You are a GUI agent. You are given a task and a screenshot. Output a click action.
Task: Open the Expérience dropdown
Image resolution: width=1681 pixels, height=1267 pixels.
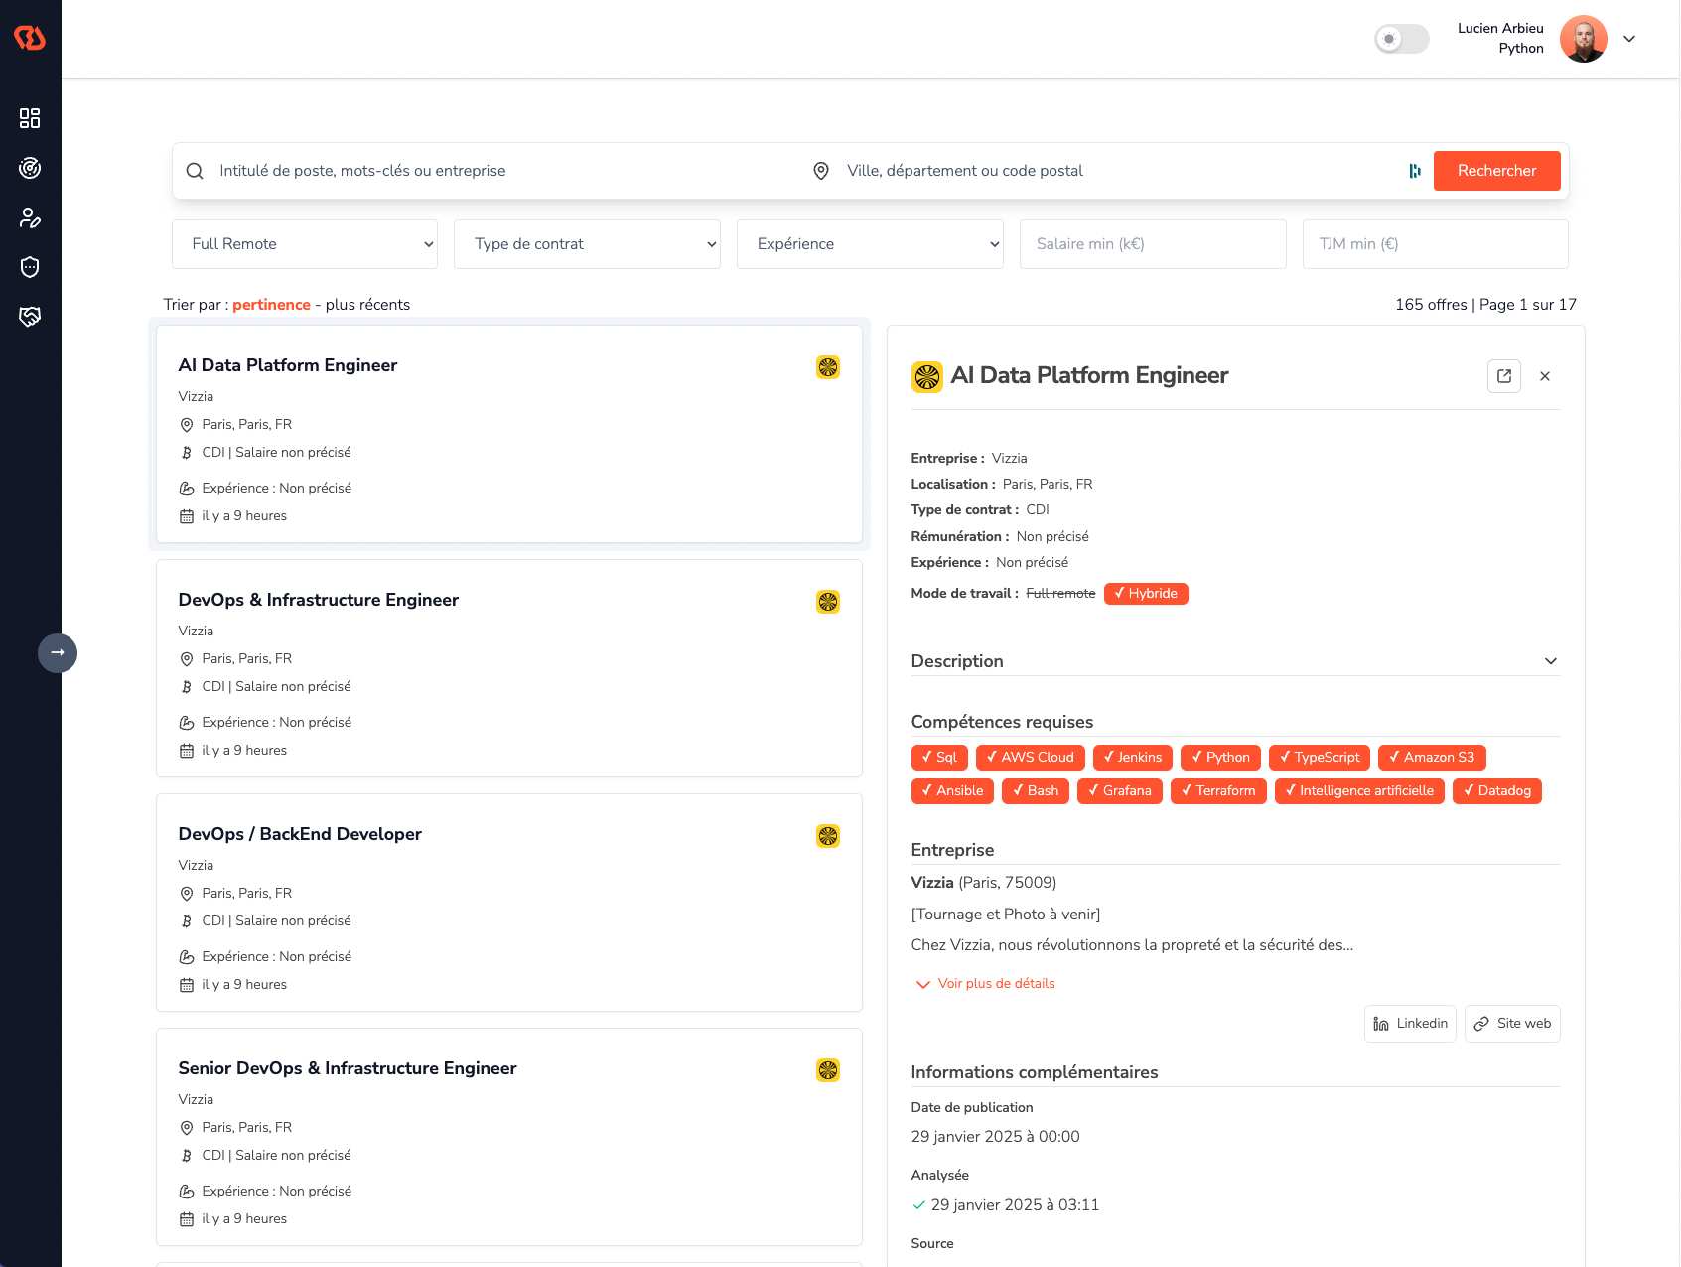click(x=870, y=244)
